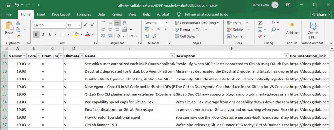Toggle Underline formatting
The height and width of the screenshot is (130, 334).
click(50, 34)
